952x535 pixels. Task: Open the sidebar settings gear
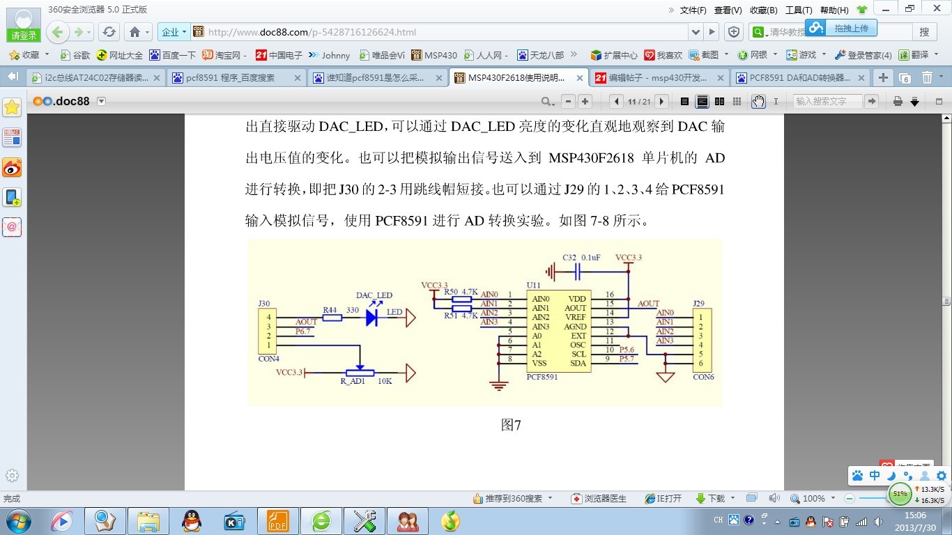click(12, 476)
